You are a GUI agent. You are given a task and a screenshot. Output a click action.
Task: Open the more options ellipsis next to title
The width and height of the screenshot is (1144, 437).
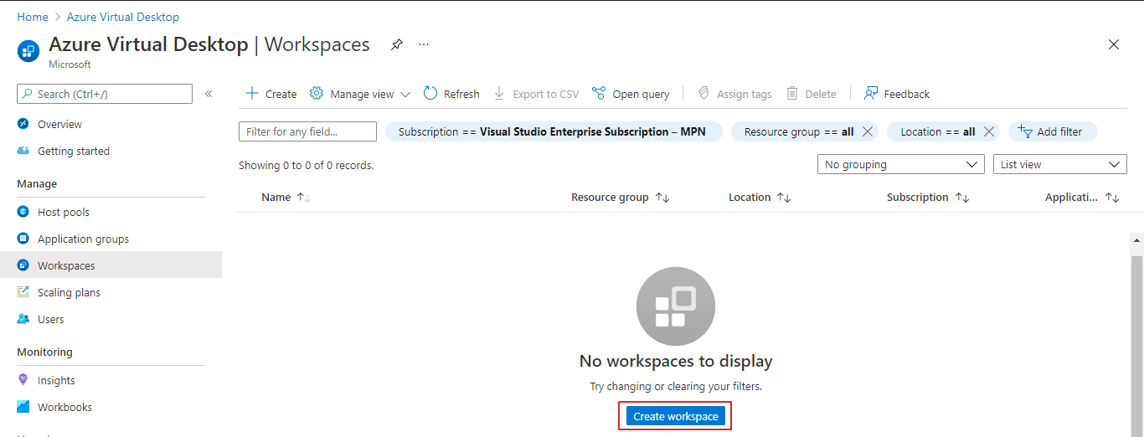(424, 44)
